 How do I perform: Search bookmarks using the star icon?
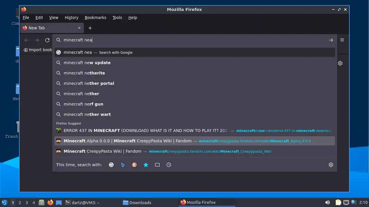(146, 165)
